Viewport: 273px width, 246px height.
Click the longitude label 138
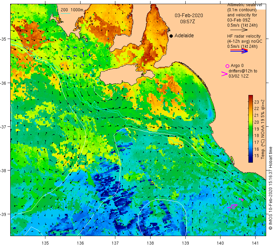(x=150, y=243)
